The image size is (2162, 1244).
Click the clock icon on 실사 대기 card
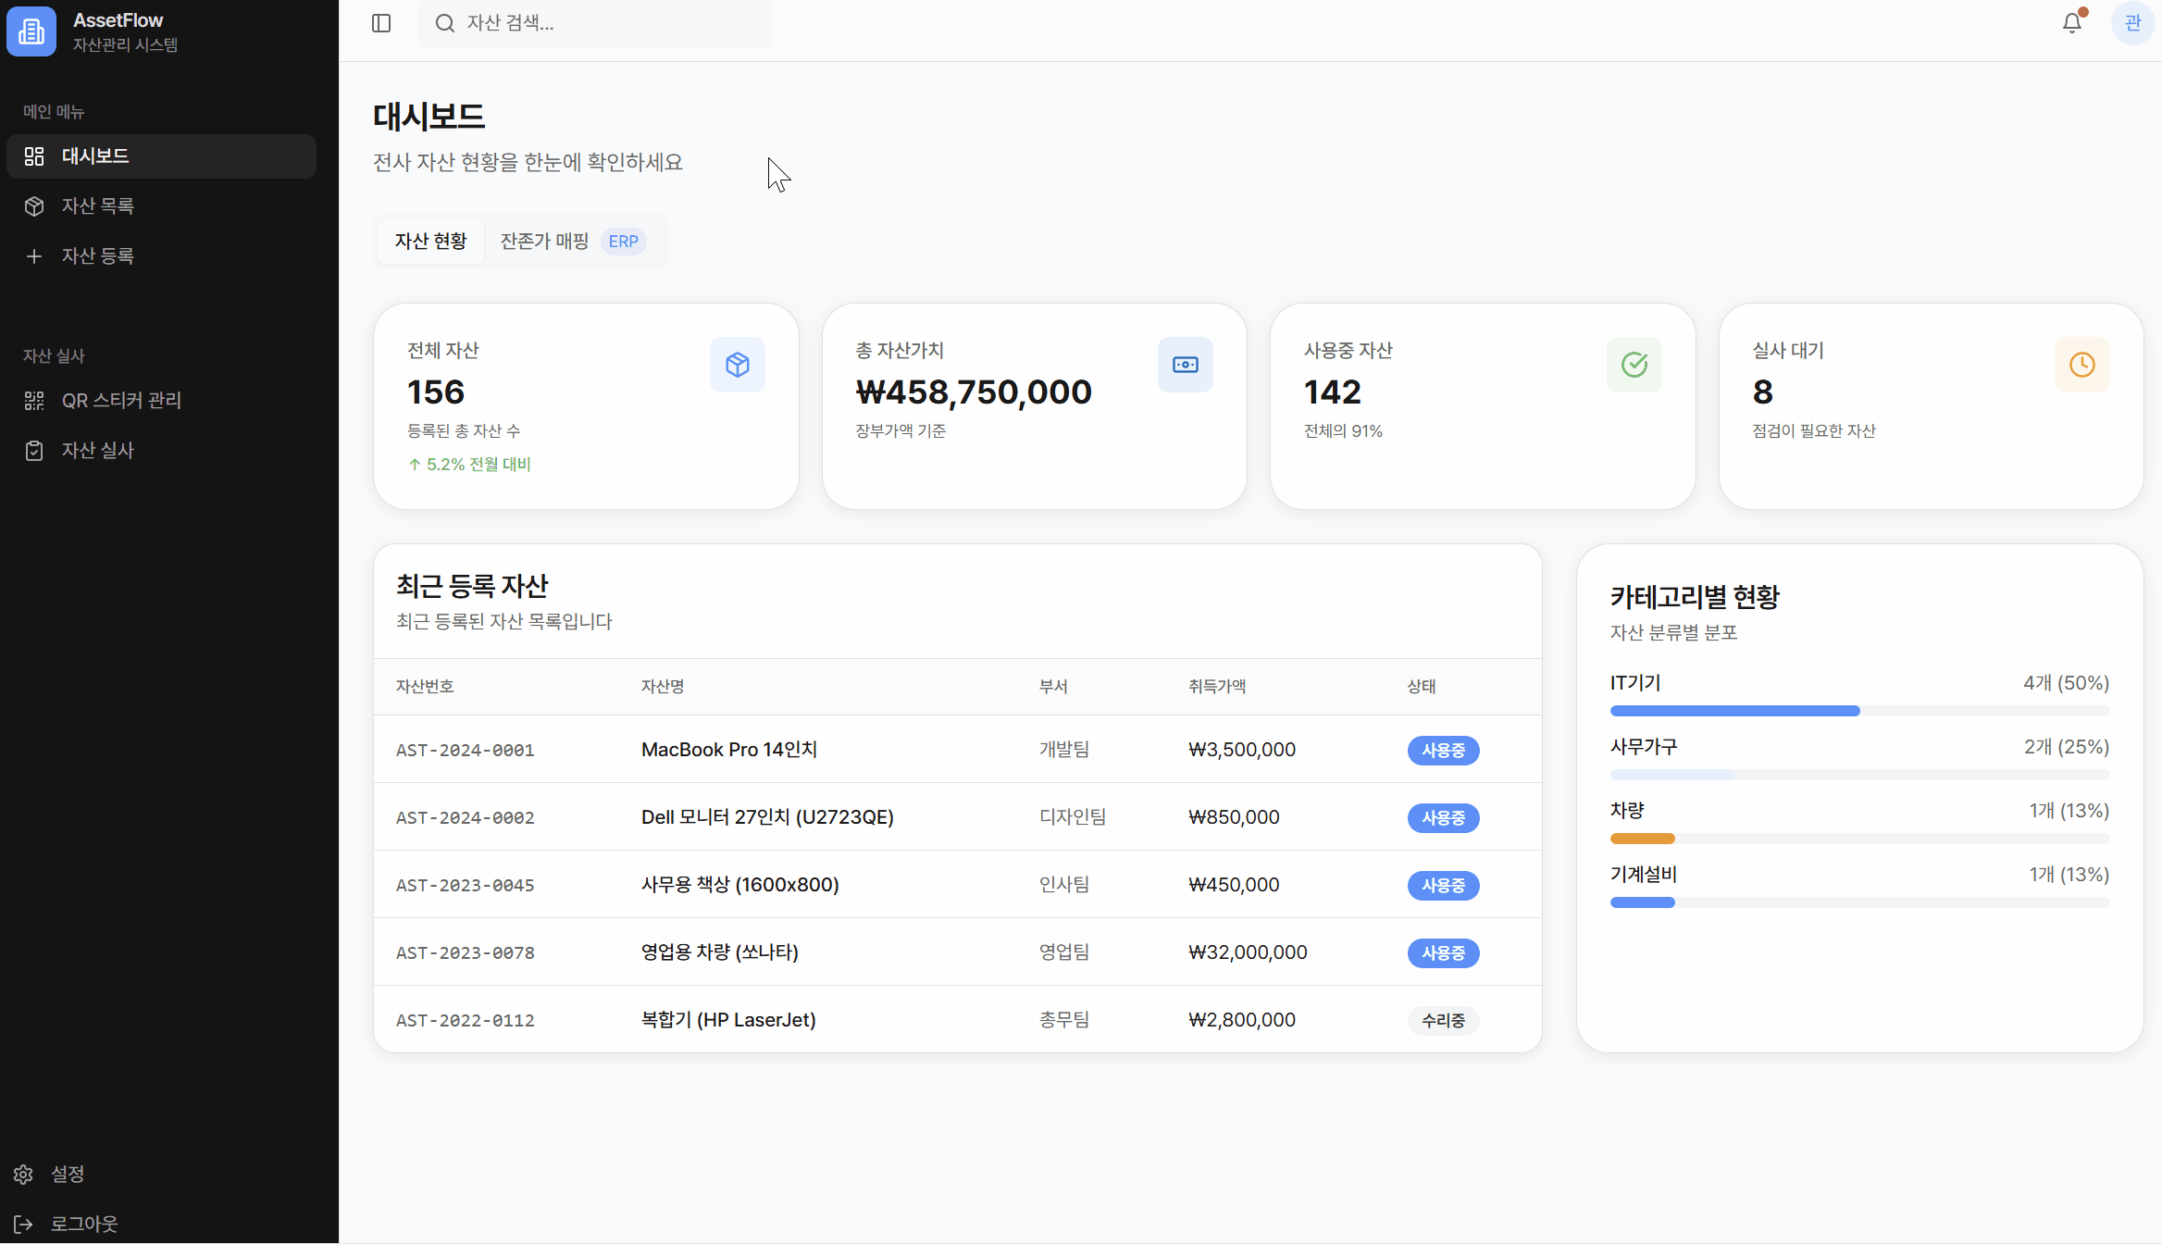tap(2082, 364)
